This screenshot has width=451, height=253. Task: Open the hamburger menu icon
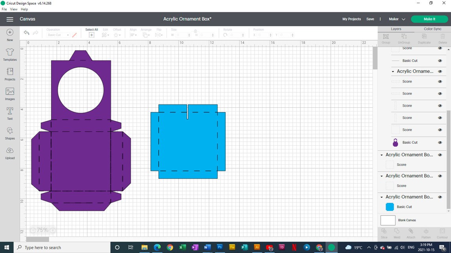point(10,19)
